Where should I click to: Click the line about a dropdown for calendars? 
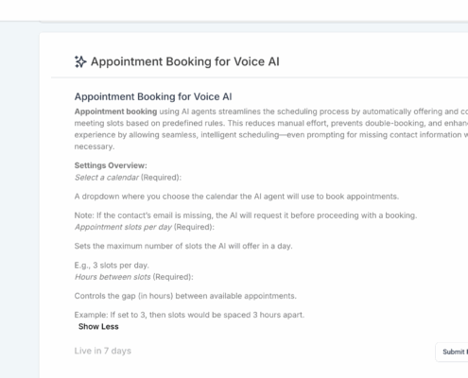pyautogui.click(x=236, y=197)
